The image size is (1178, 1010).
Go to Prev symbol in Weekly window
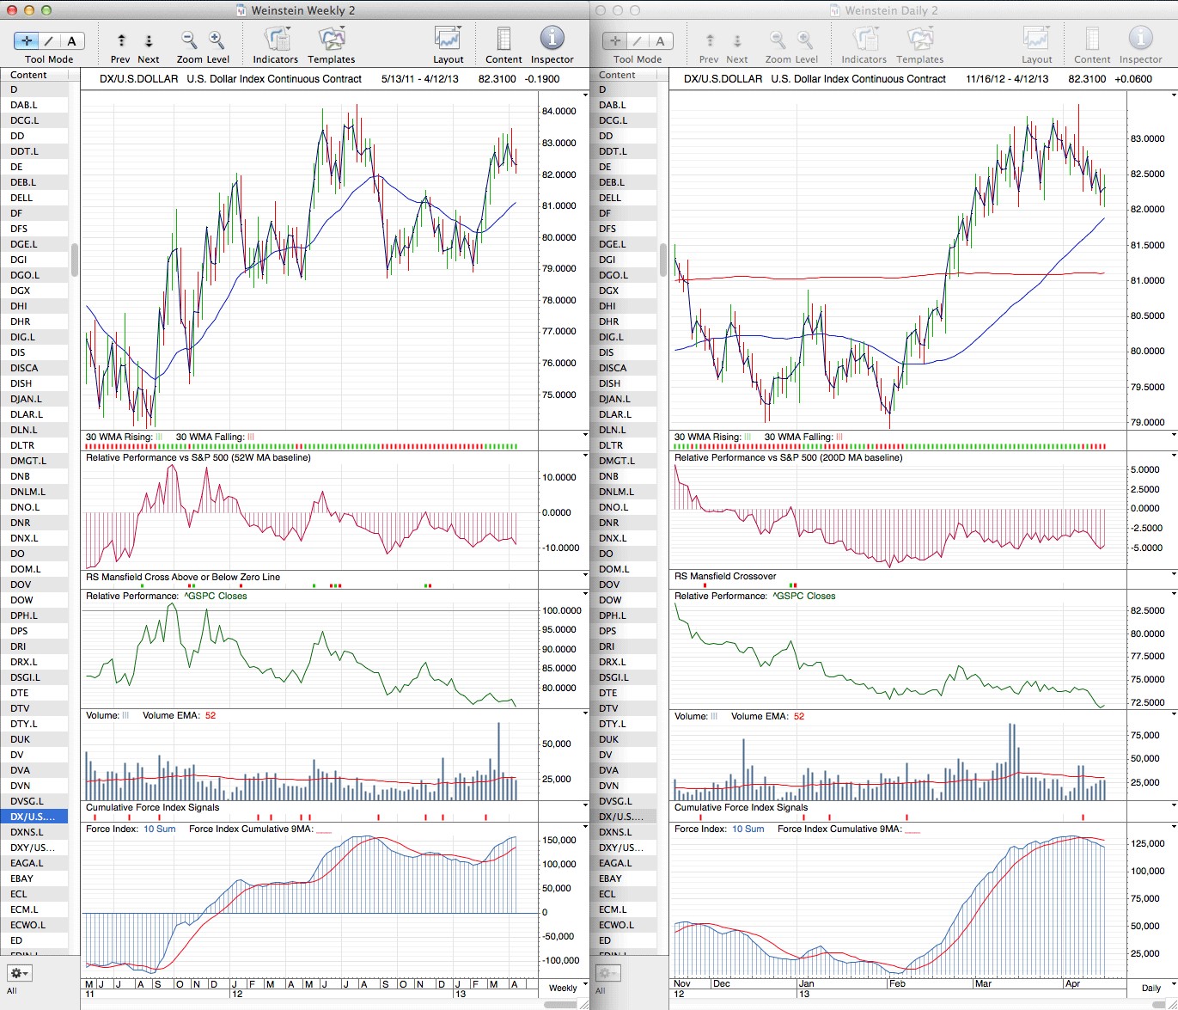tap(121, 40)
